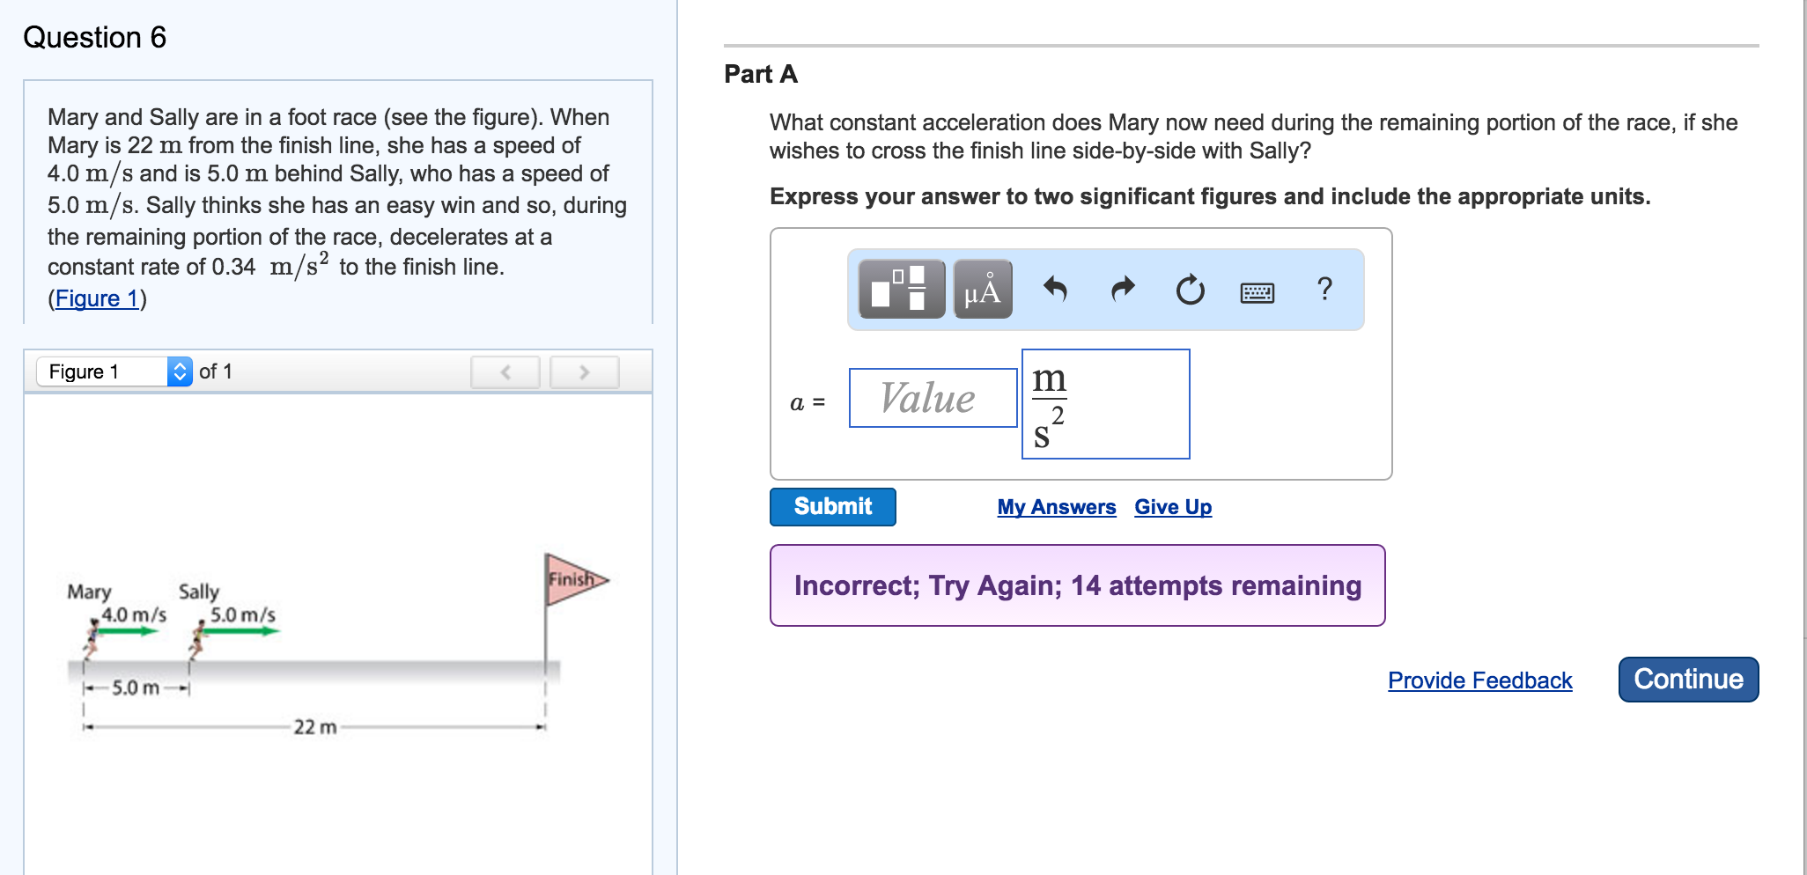The width and height of the screenshot is (1807, 875).
Task: Go to previous figure arrow
Action: [x=505, y=372]
